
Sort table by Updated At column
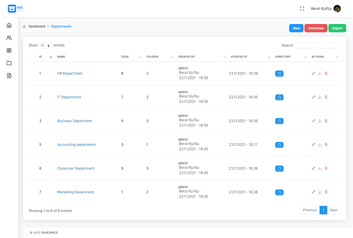click(239, 57)
